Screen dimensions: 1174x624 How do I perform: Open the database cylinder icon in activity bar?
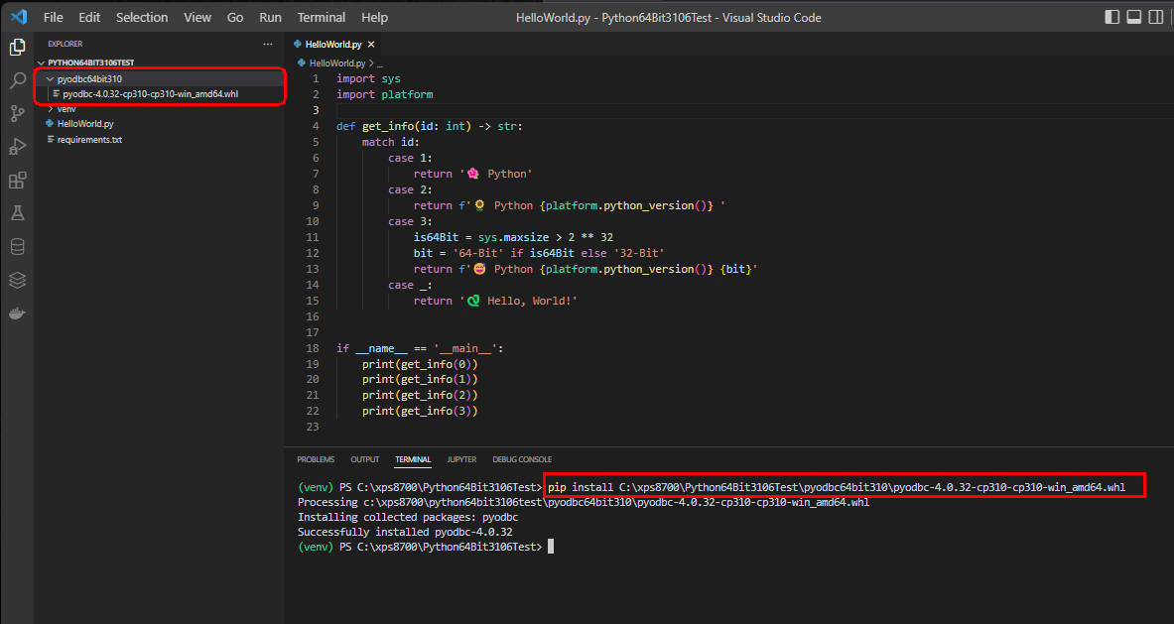pos(17,247)
